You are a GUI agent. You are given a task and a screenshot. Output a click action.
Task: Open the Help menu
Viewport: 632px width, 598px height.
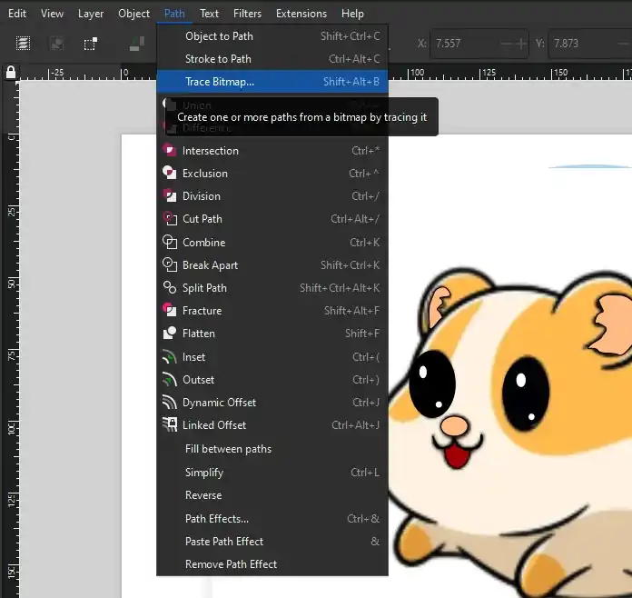click(x=352, y=14)
